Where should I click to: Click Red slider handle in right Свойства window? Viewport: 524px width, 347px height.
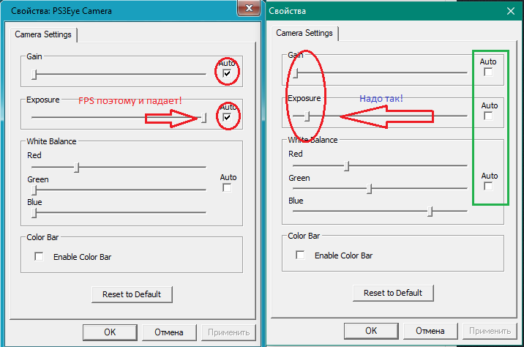click(347, 165)
